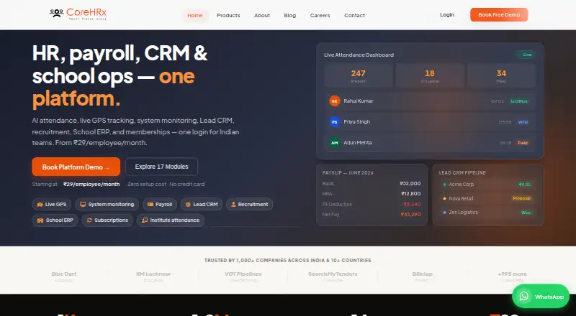This screenshot has width=576, height=316.
Task: Click the Live status badge
Action: [x=526, y=55]
